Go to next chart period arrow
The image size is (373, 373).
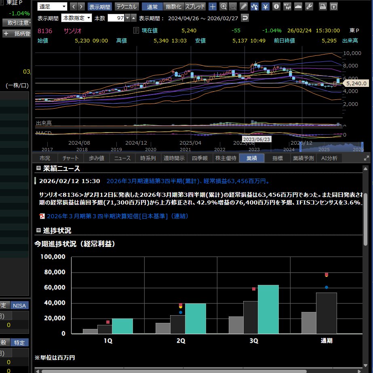pos(81,6)
